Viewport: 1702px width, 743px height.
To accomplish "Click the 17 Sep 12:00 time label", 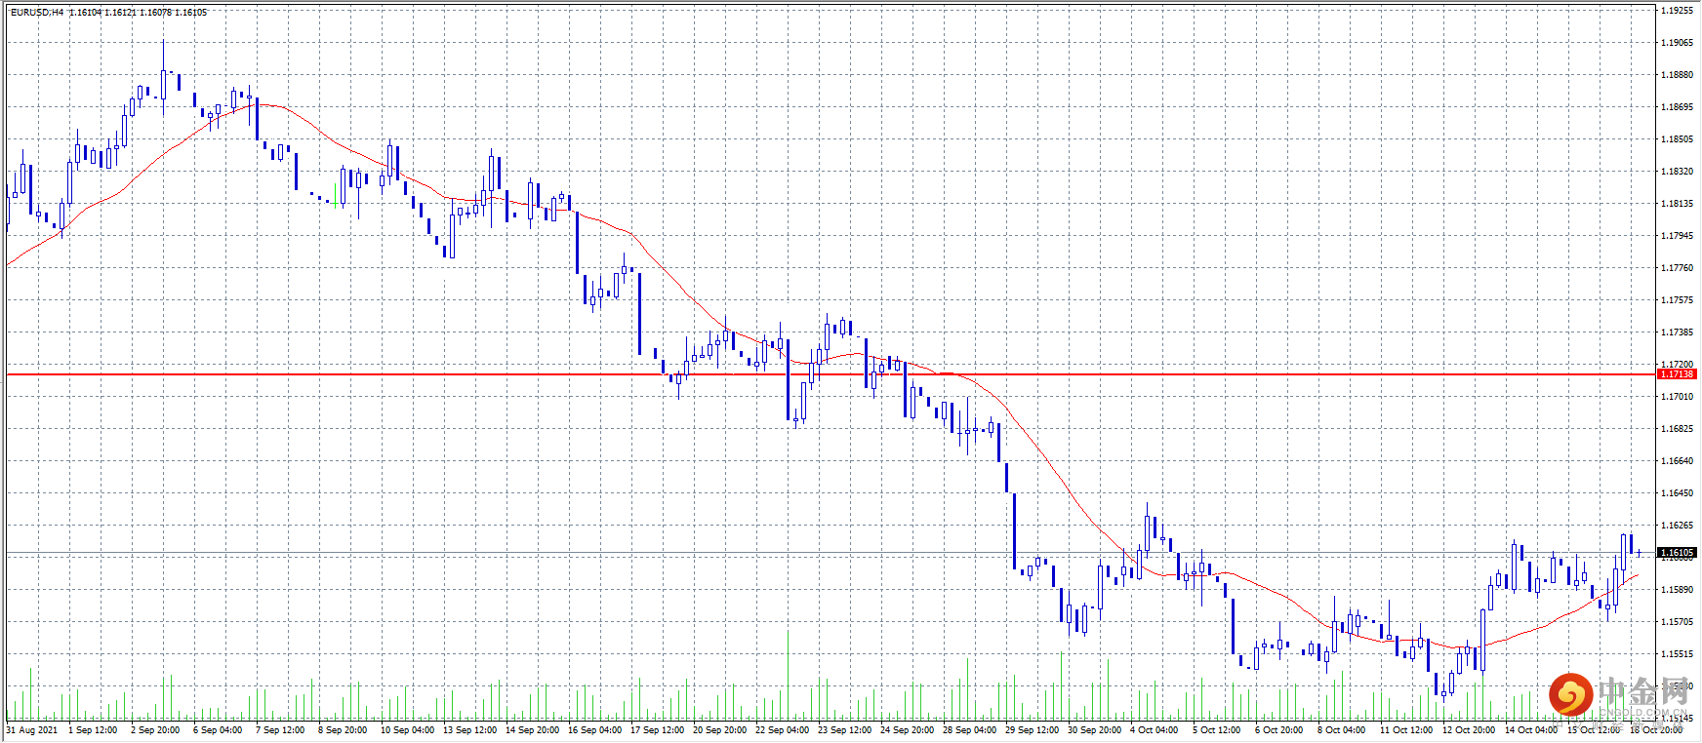I will 658,730.
